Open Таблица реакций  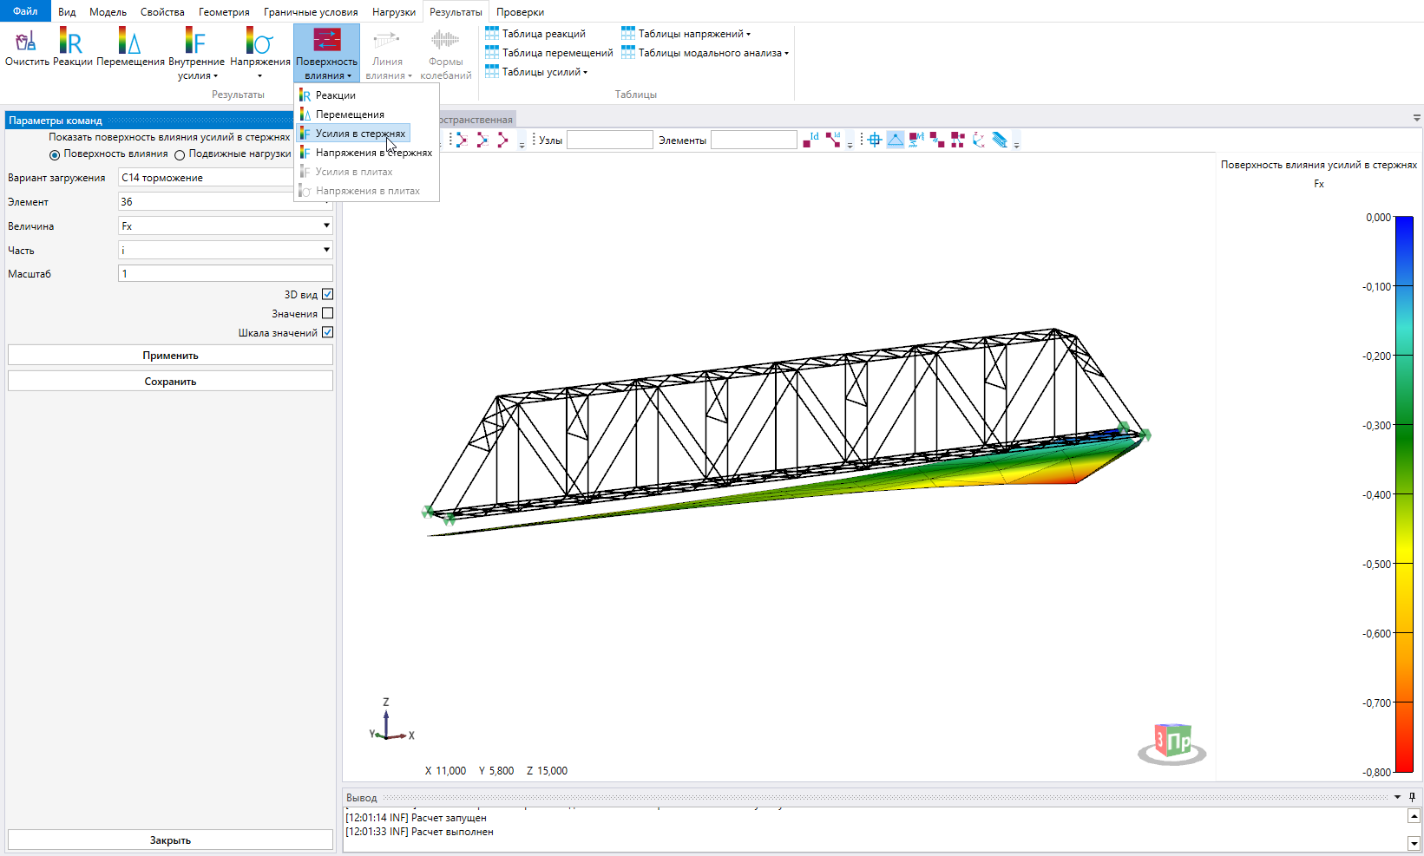pos(535,34)
